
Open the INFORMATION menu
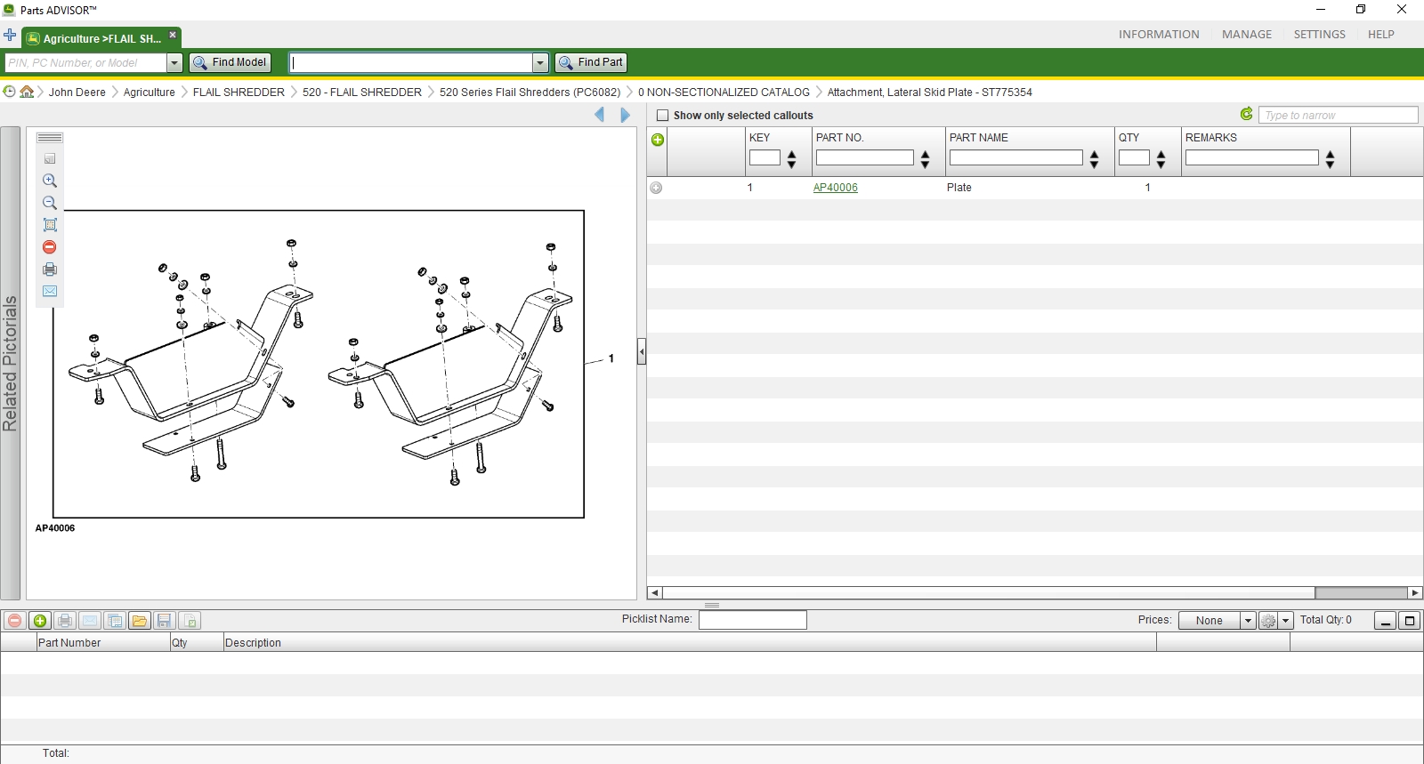coord(1159,35)
